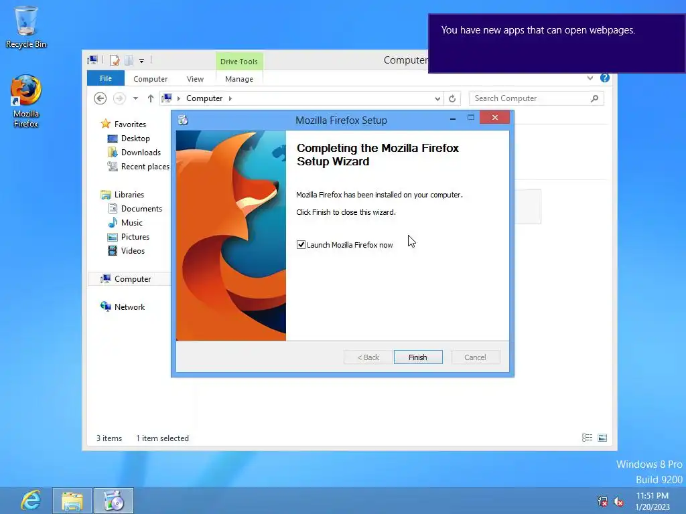Image resolution: width=686 pixels, height=514 pixels.
Task: Click the disabled Back button
Action: (x=368, y=357)
